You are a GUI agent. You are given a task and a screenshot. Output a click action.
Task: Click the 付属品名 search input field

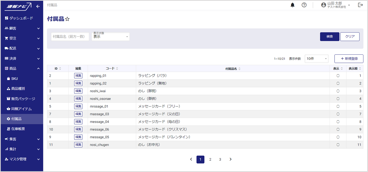(70, 37)
